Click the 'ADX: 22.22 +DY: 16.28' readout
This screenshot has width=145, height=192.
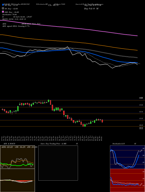pos(19,147)
